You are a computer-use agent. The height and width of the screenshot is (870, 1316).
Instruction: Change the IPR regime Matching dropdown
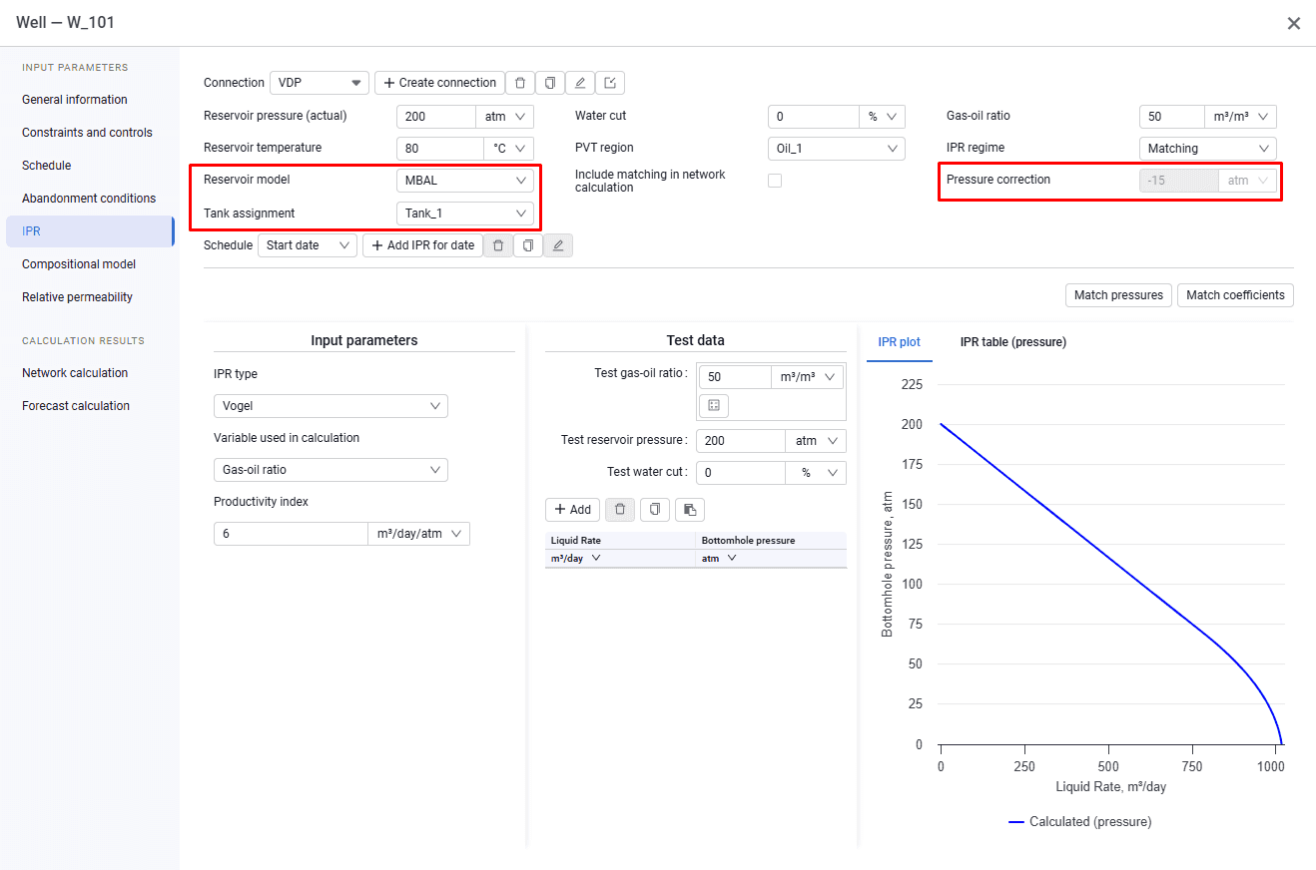pyautogui.click(x=1208, y=149)
